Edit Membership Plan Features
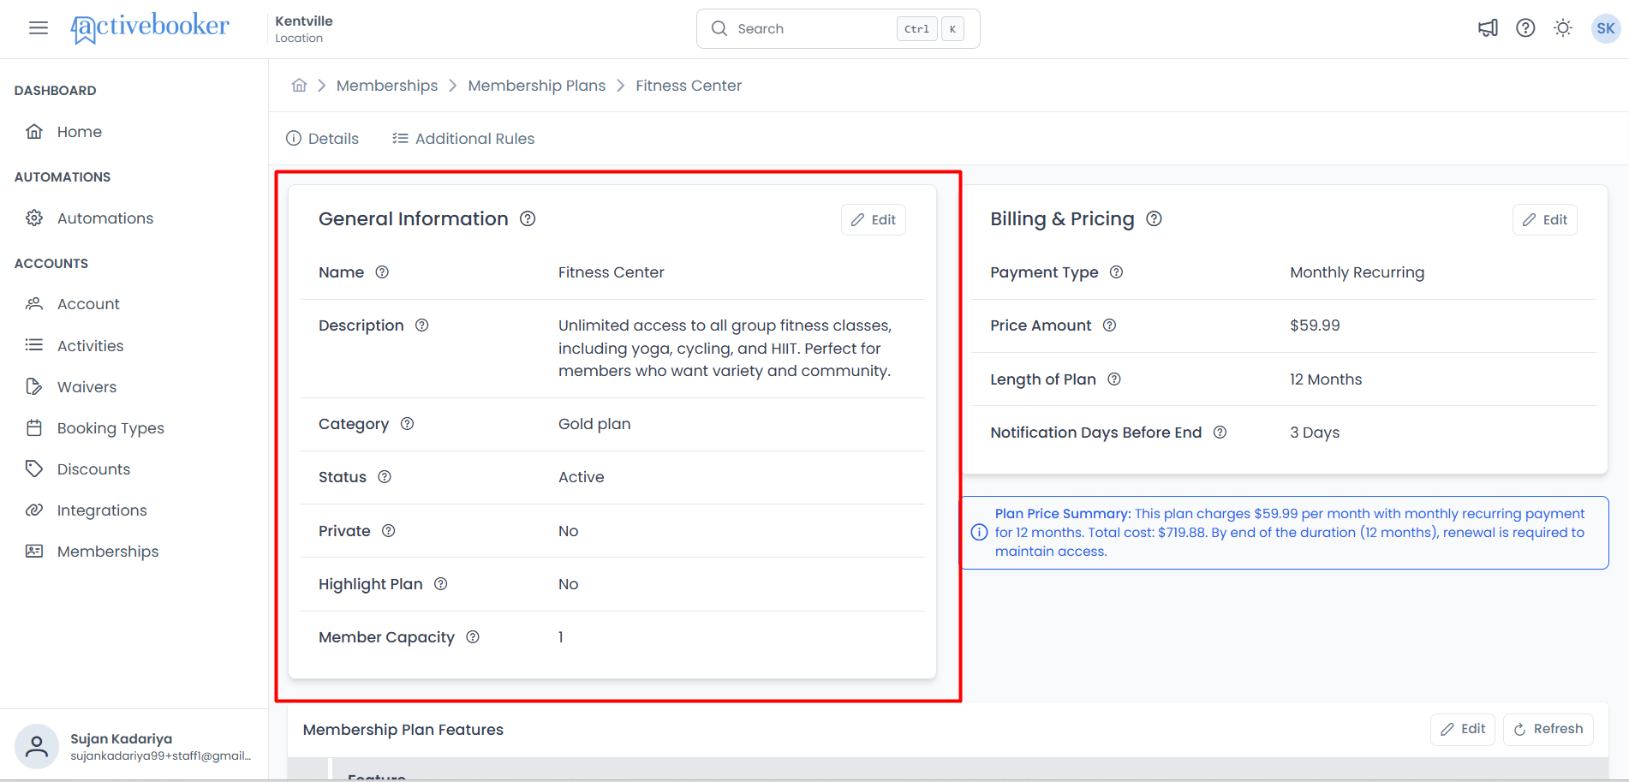The height and width of the screenshot is (782, 1629). 1463,729
